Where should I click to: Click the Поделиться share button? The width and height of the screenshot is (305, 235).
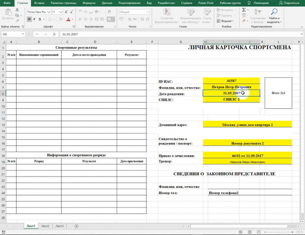click(x=289, y=3)
